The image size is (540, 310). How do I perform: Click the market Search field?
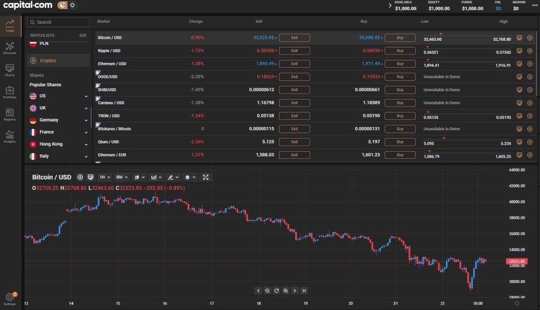click(x=58, y=22)
